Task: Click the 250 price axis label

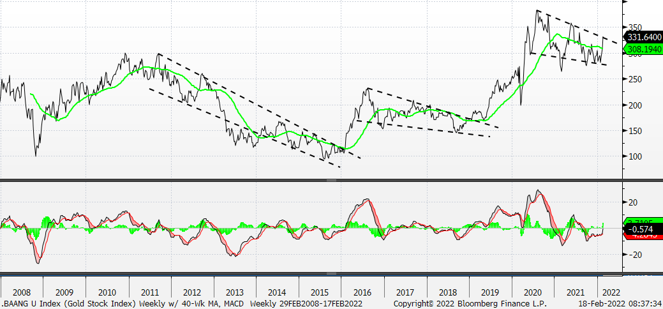Action: tap(635, 79)
